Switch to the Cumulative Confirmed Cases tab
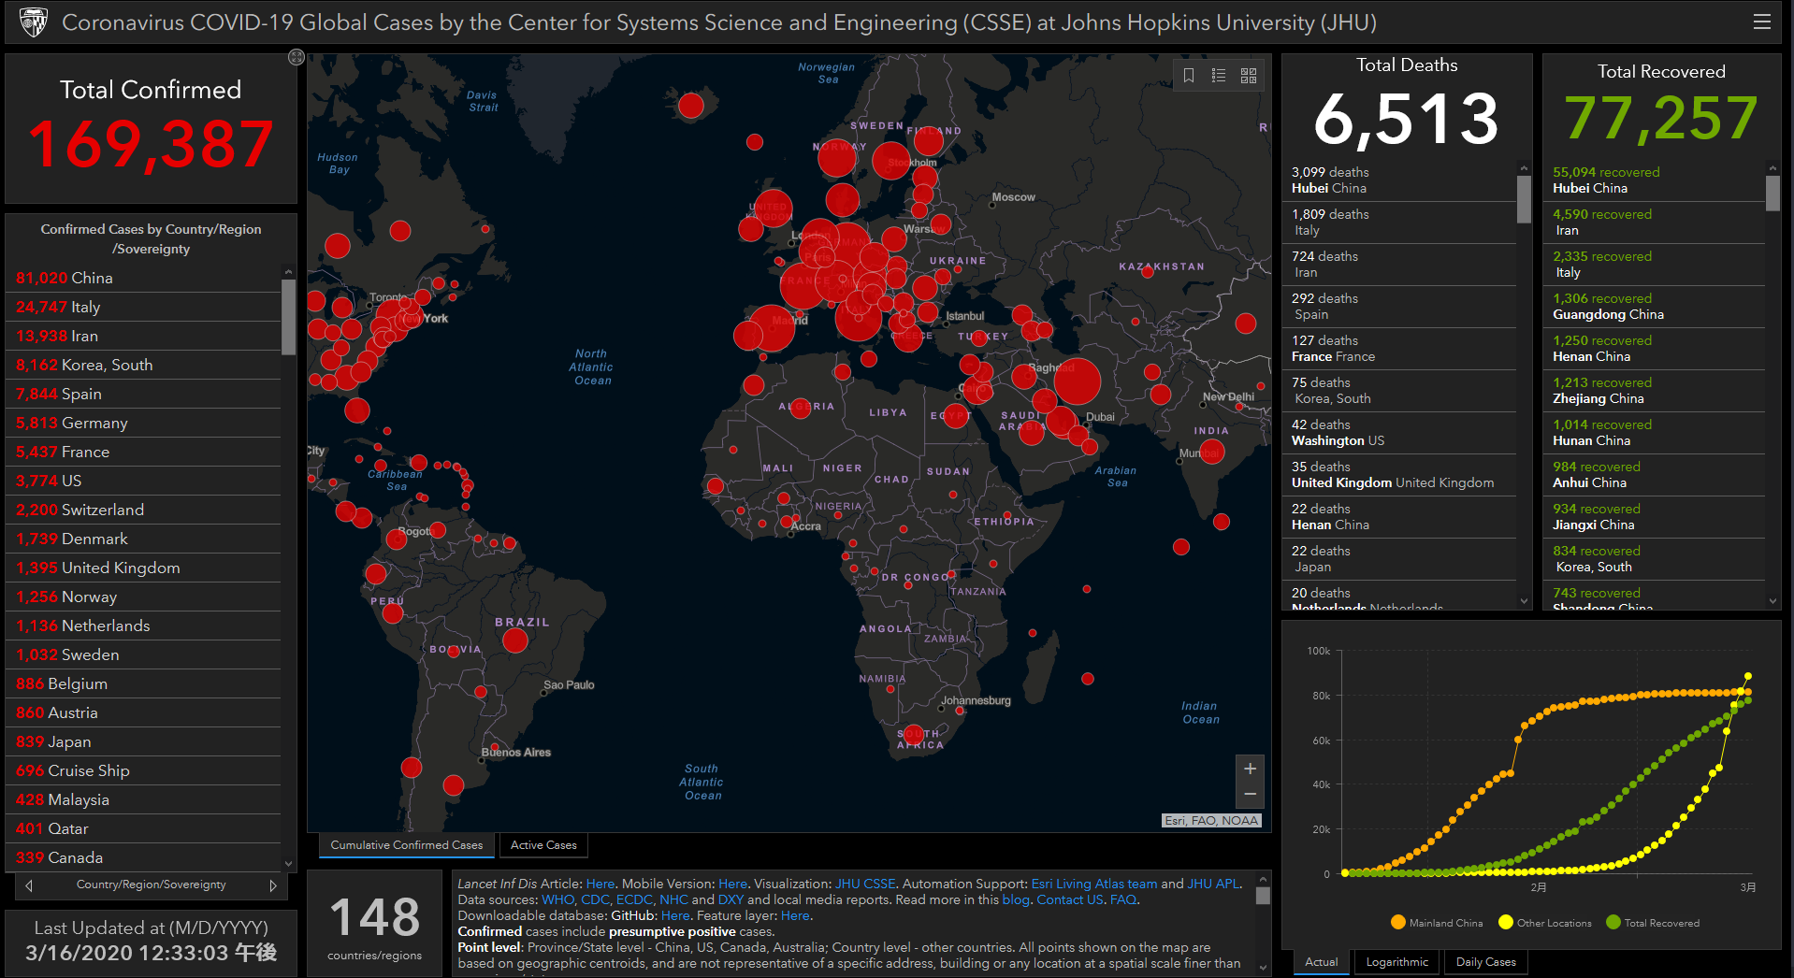 point(407,845)
